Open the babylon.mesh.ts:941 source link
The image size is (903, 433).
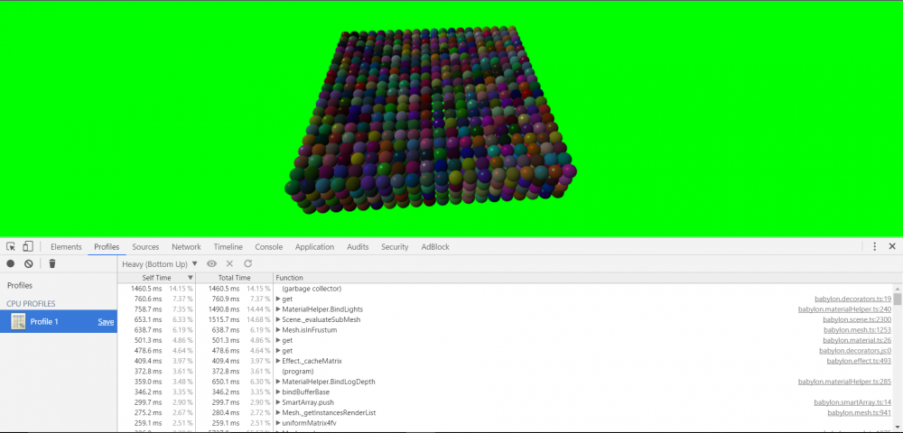click(x=860, y=413)
